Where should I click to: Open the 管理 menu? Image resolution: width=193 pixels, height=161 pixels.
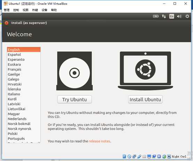[x=7, y=10]
